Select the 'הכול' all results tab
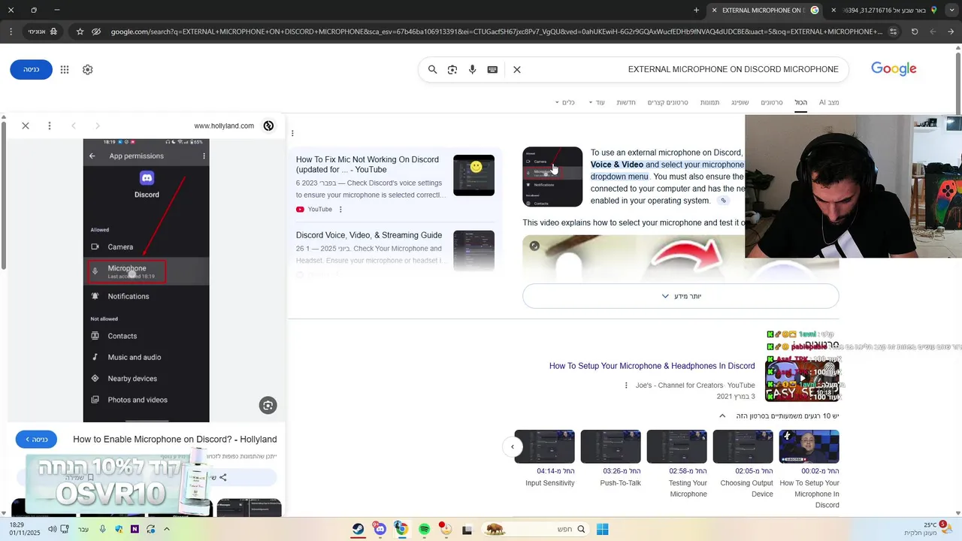The height and width of the screenshot is (541, 962). 801,102
